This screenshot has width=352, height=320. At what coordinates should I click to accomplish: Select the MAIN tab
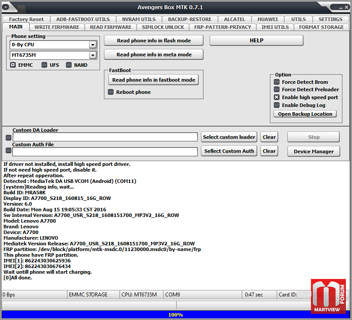(x=16, y=27)
